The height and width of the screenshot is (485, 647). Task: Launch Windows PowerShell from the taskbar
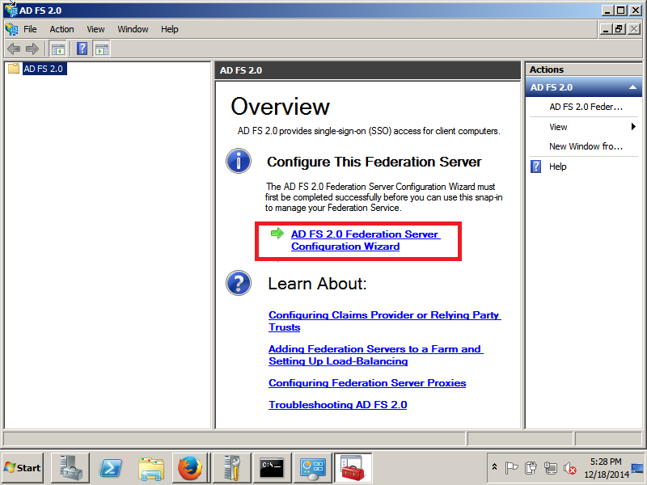[111, 467]
